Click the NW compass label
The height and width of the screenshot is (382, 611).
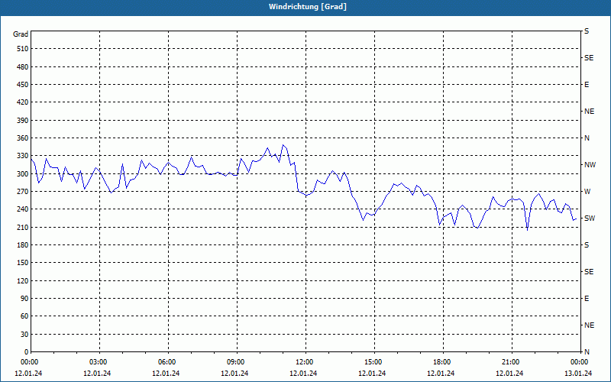590,165
